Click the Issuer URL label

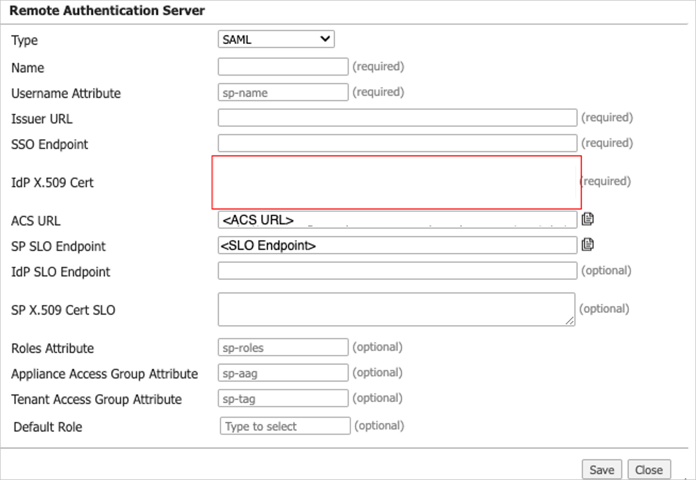click(x=42, y=119)
